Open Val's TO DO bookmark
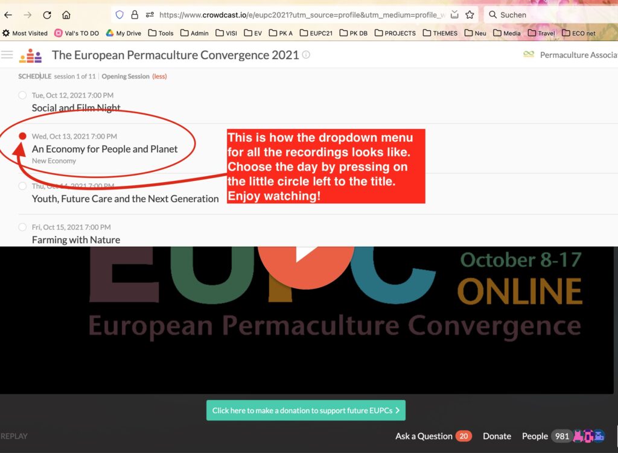 pos(77,33)
